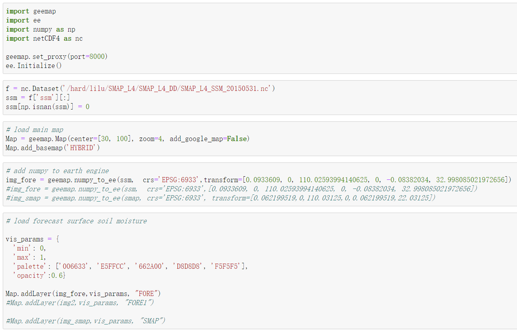Select the geemap.set_proxy(port=8000) call
Screen dimensions: 517x330
(55, 57)
